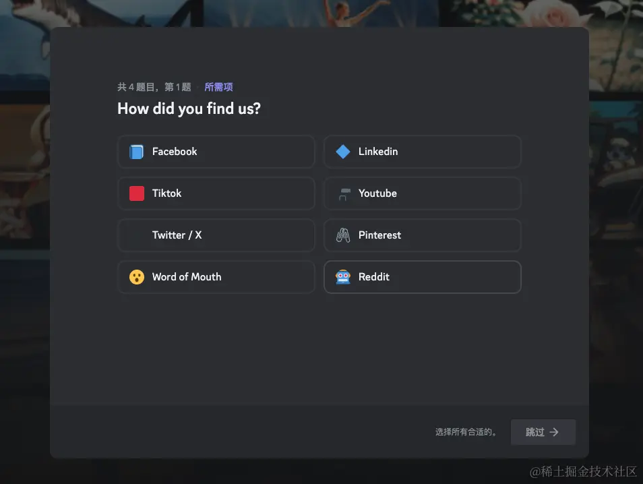
Task: Click the arrow icon on skip button
Action: coord(554,432)
